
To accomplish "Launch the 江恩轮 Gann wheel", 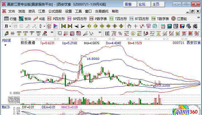I will point(179,19).
